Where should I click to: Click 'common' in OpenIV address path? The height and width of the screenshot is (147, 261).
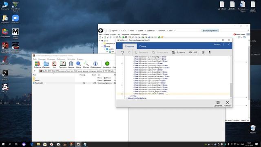point(162,31)
